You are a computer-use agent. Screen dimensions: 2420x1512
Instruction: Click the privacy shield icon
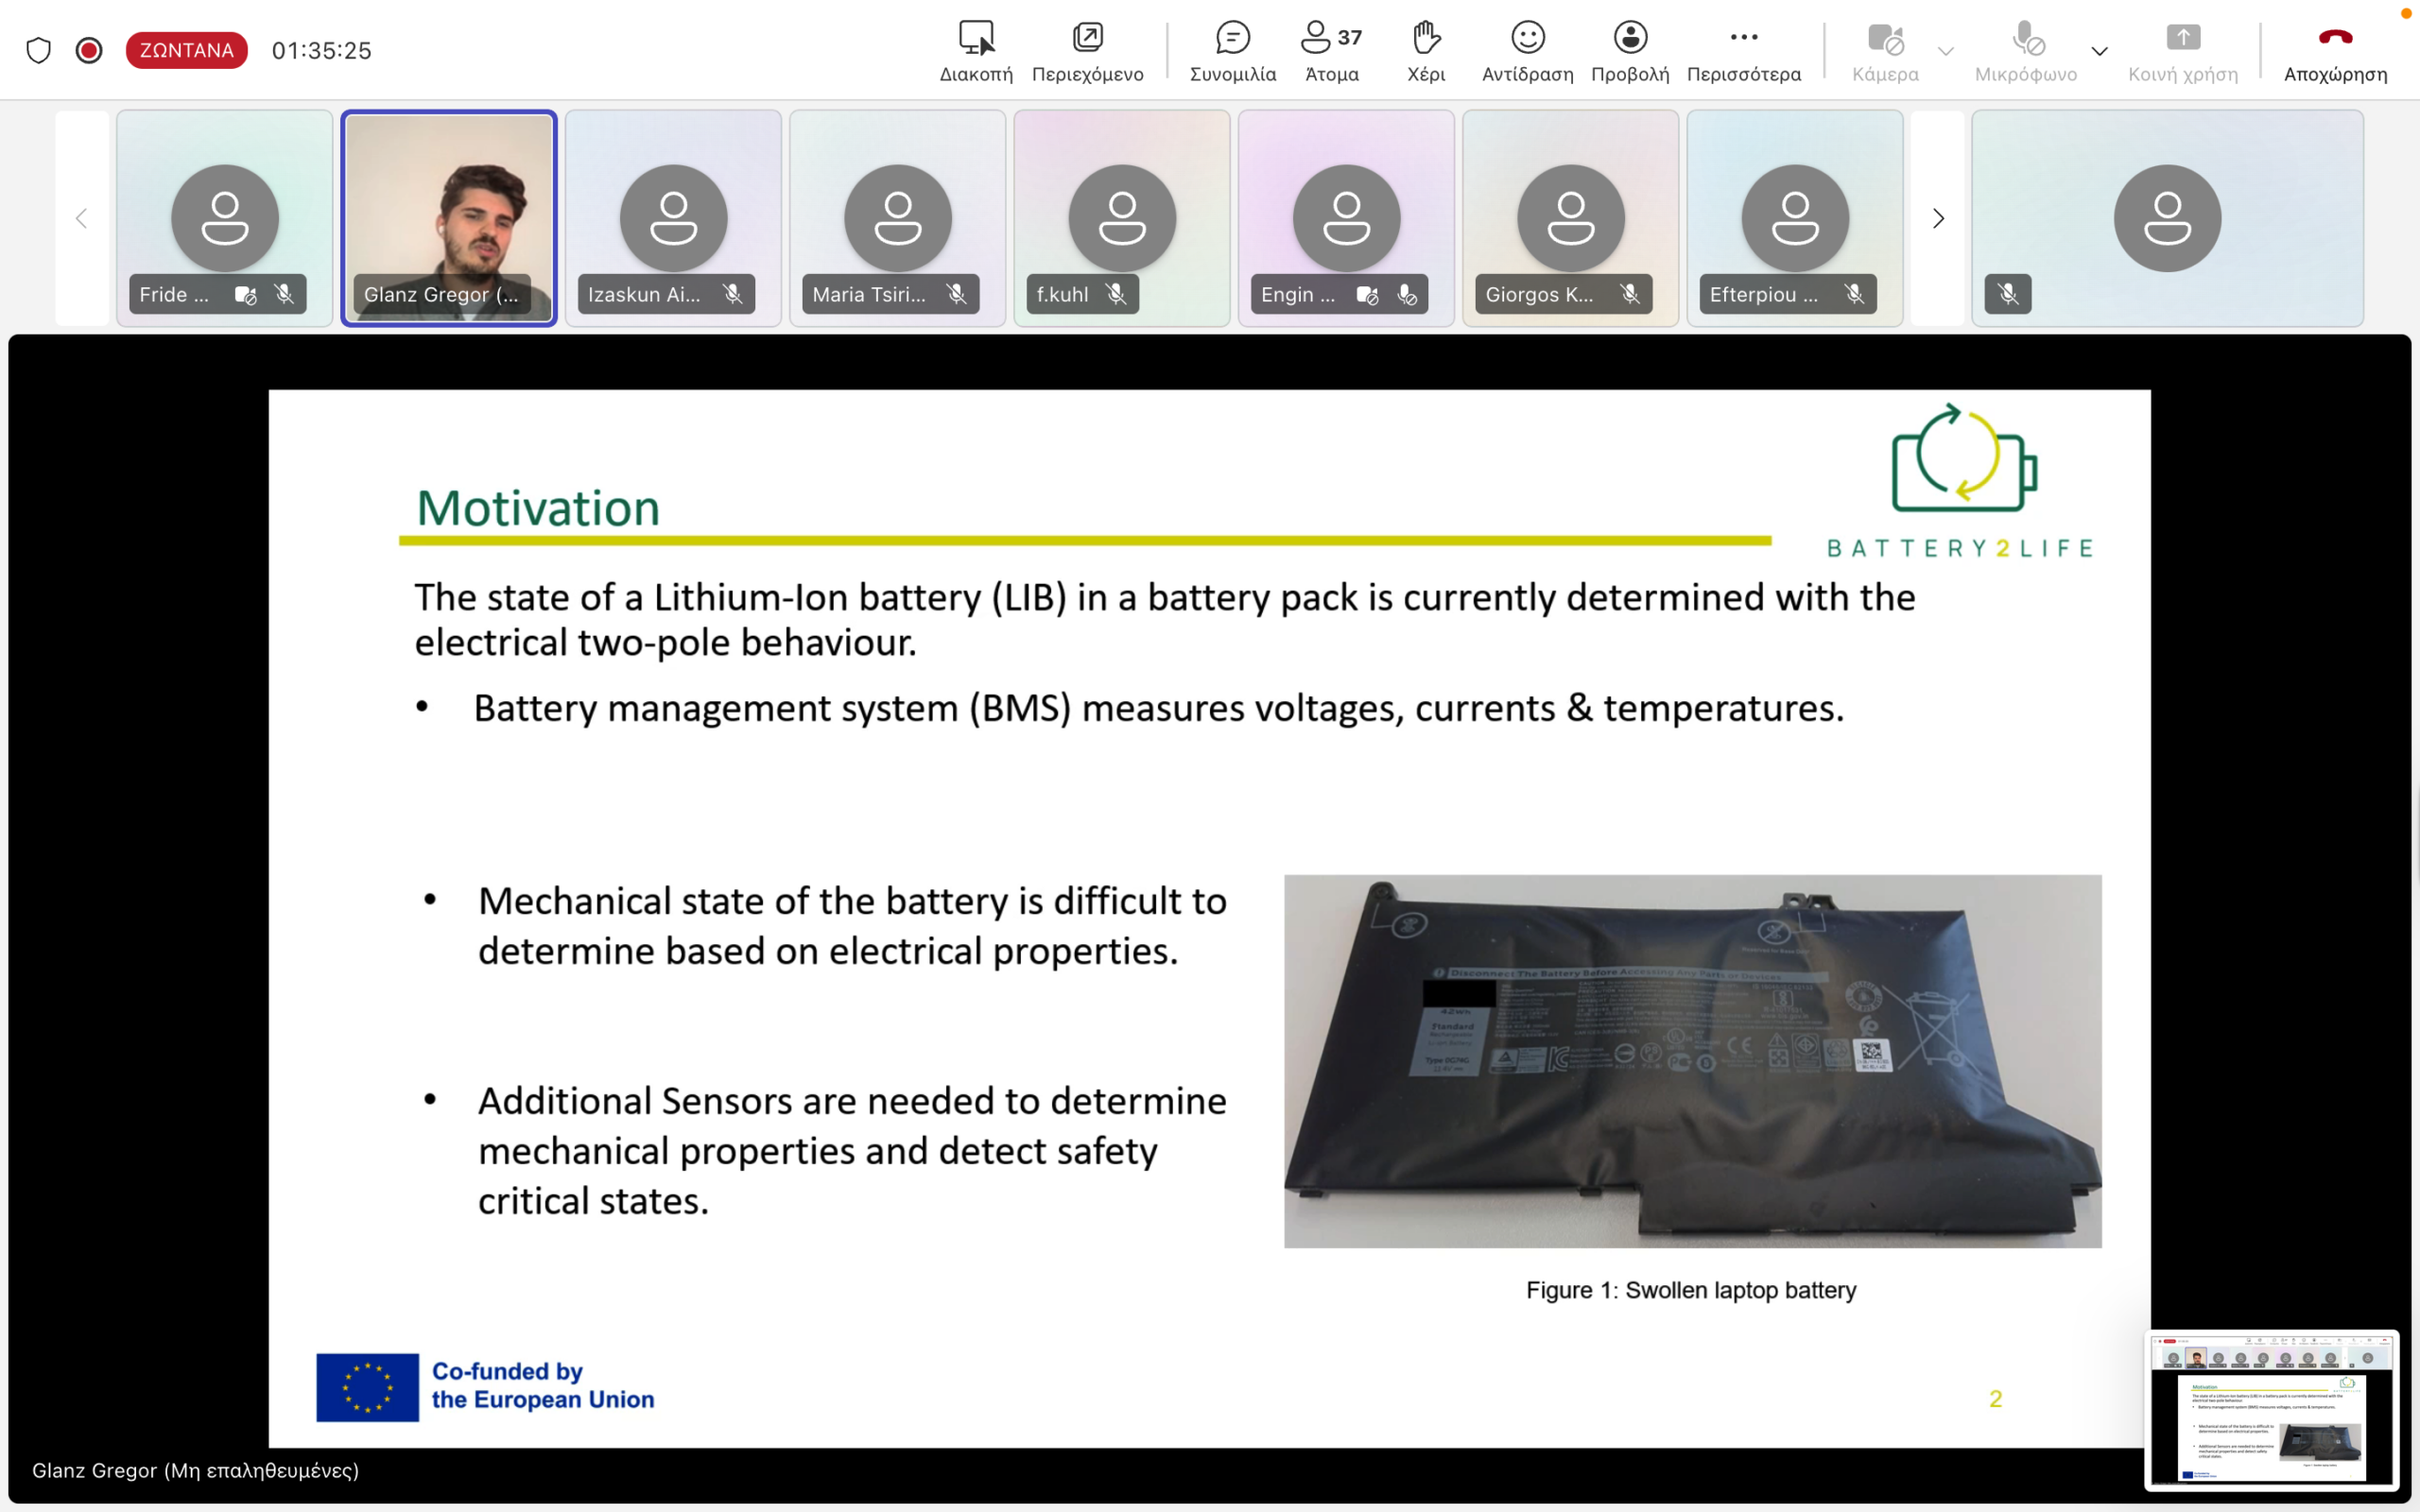(38, 50)
